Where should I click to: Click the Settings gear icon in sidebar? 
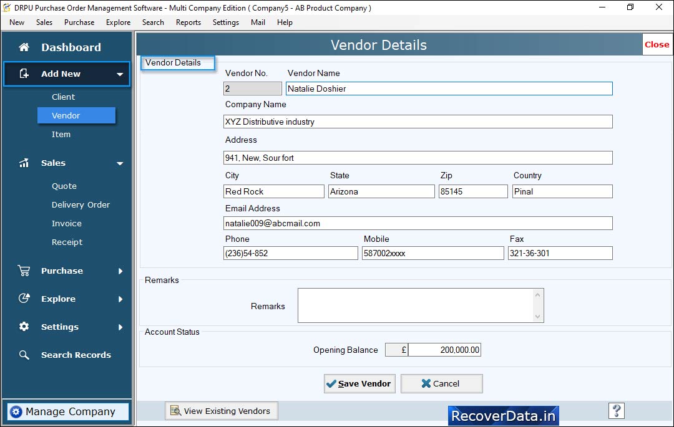[24, 327]
